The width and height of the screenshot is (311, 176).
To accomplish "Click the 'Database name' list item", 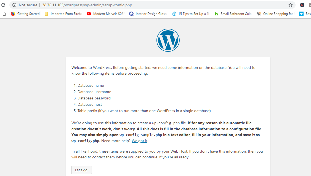I will [x=91, y=86].
